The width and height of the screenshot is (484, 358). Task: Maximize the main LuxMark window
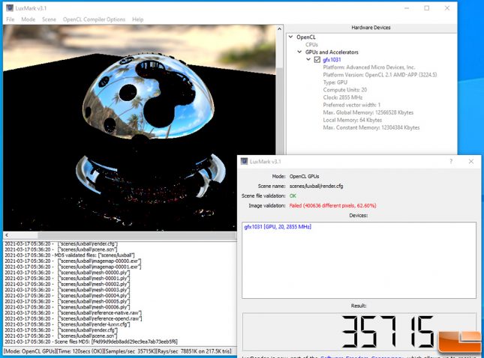point(426,8)
